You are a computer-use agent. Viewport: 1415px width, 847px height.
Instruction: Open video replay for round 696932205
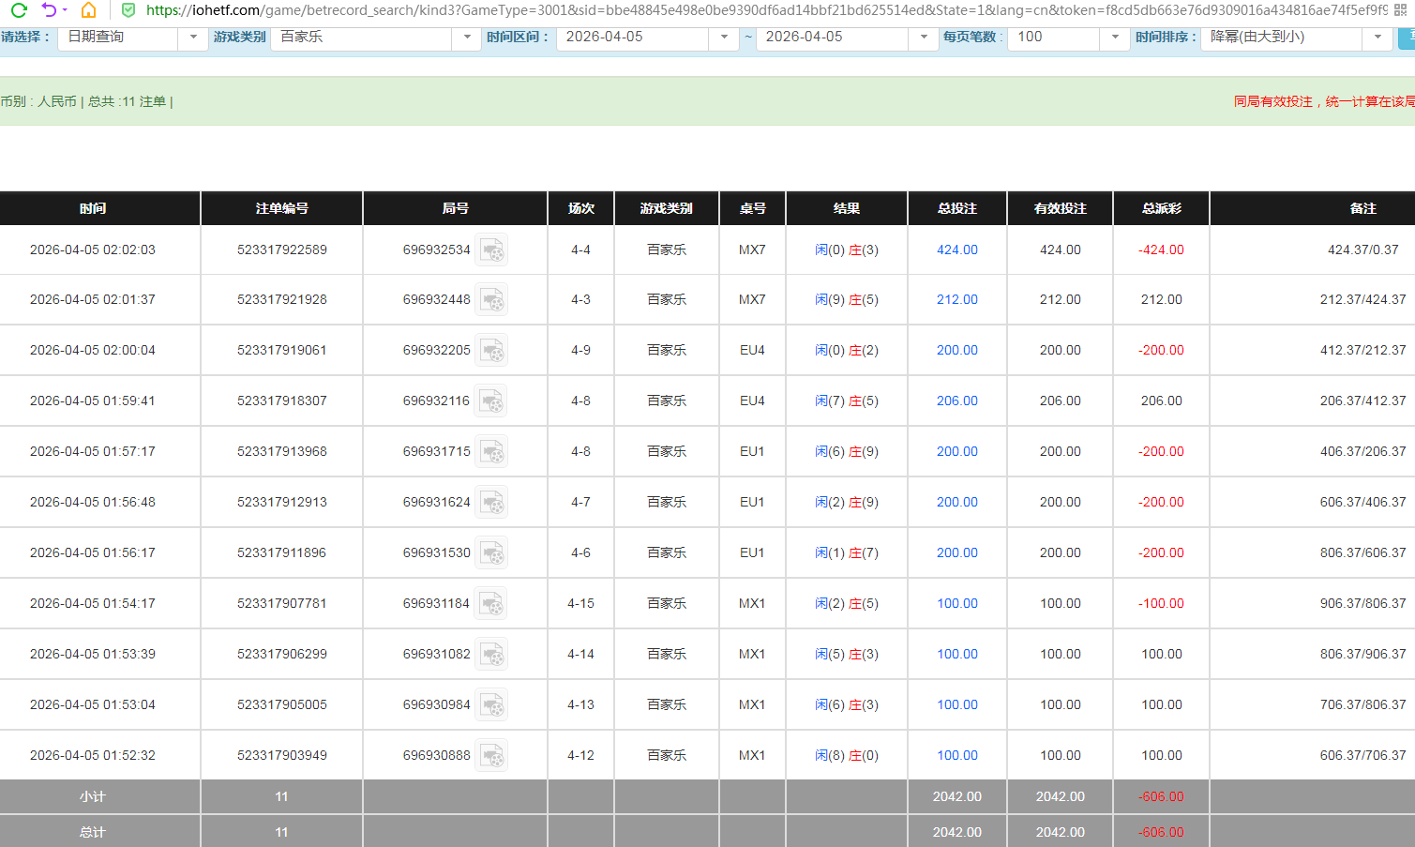(491, 350)
